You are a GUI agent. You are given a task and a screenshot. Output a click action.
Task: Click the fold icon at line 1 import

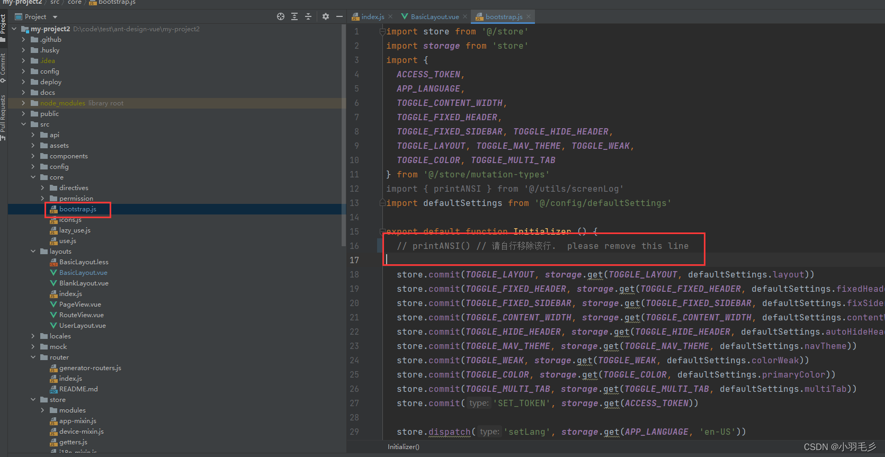[382, 32]
